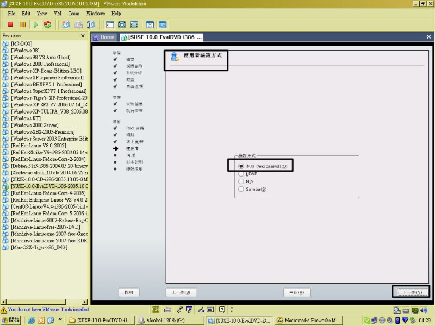Click the red Power Off toolbar button
This screenshot has height=326, width=435.
[10, 24]
